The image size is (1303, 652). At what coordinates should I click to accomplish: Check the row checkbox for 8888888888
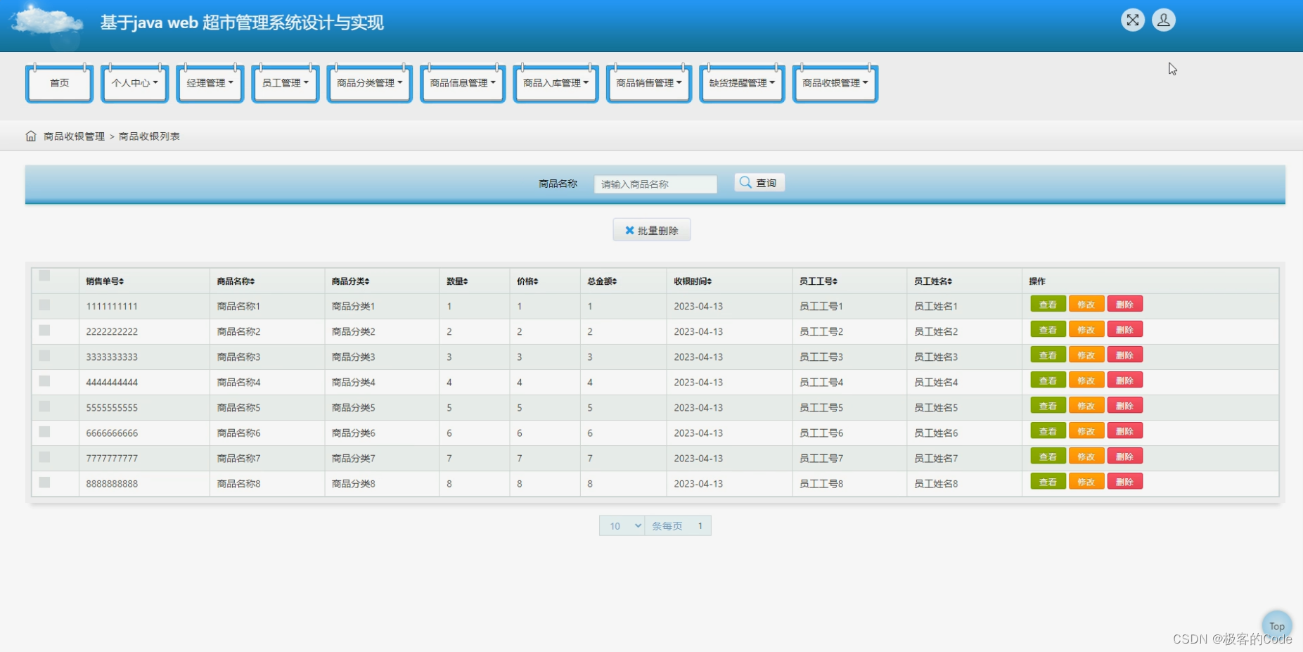click(x=44, y=482)
